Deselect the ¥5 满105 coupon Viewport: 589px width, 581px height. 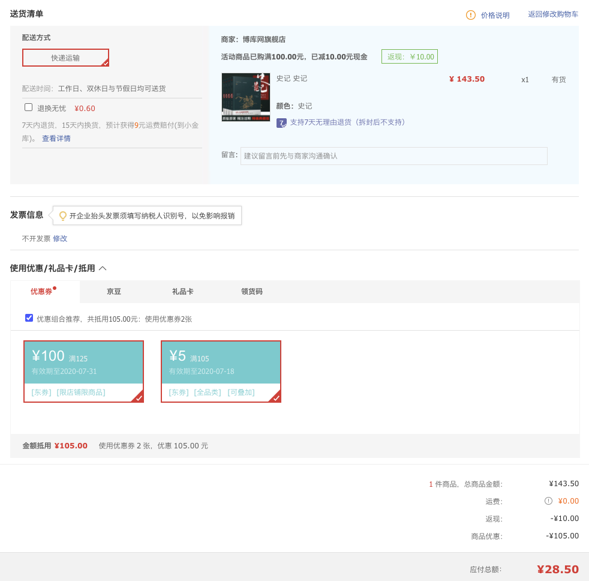221,372
